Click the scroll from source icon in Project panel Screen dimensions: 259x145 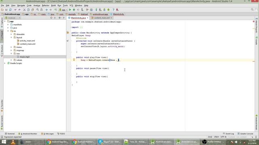(51, 18)
